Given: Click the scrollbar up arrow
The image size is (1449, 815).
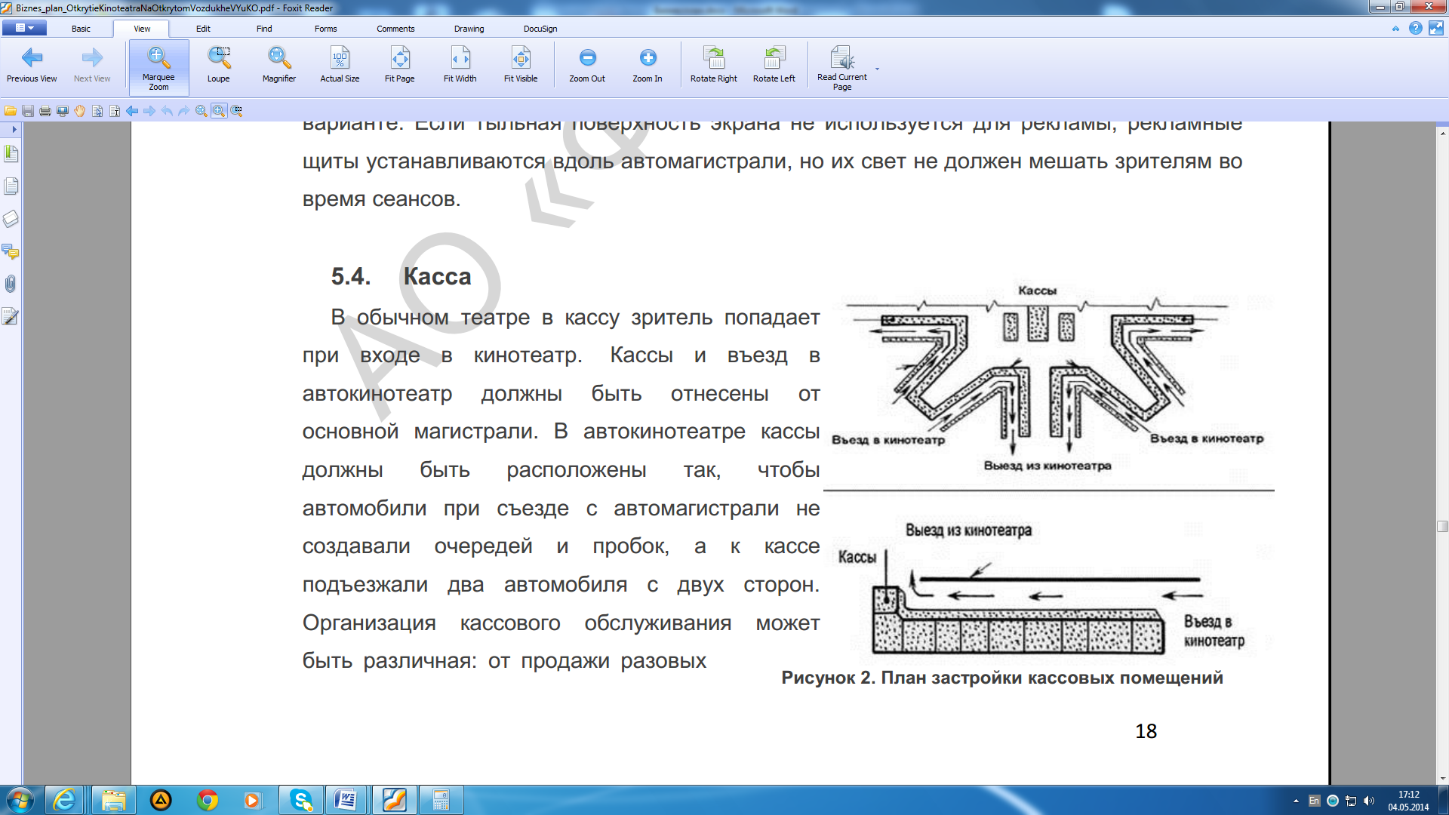Looking at the screenshot, I should pyautogui.click(x=1443, y=132).
